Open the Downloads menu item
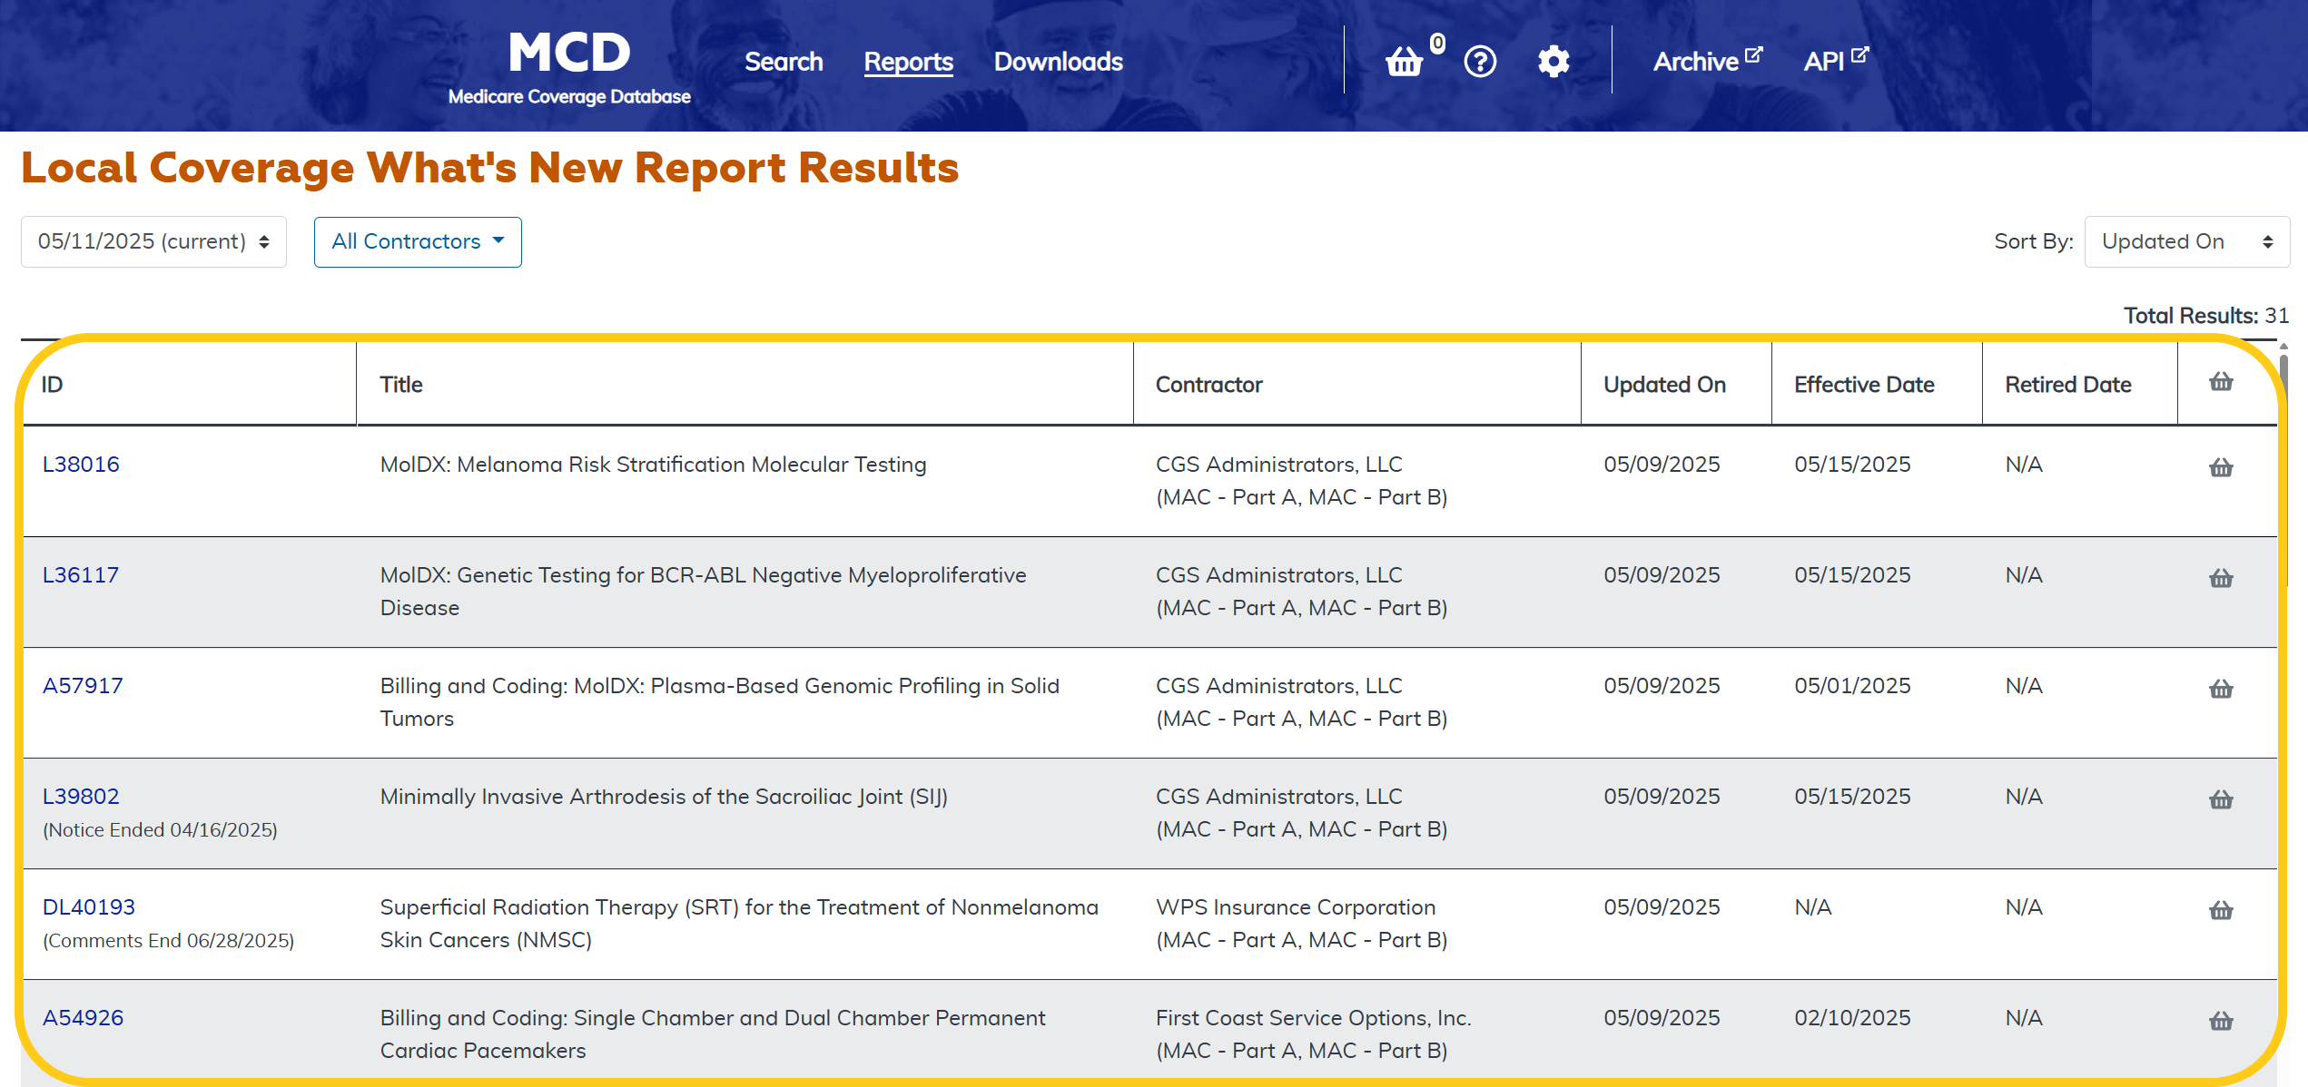Image resolution: width=2308 pixels, height=1087 pixels. (x=1058, y=62)
